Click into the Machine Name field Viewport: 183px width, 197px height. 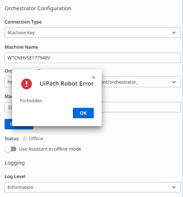coord(93,58)
